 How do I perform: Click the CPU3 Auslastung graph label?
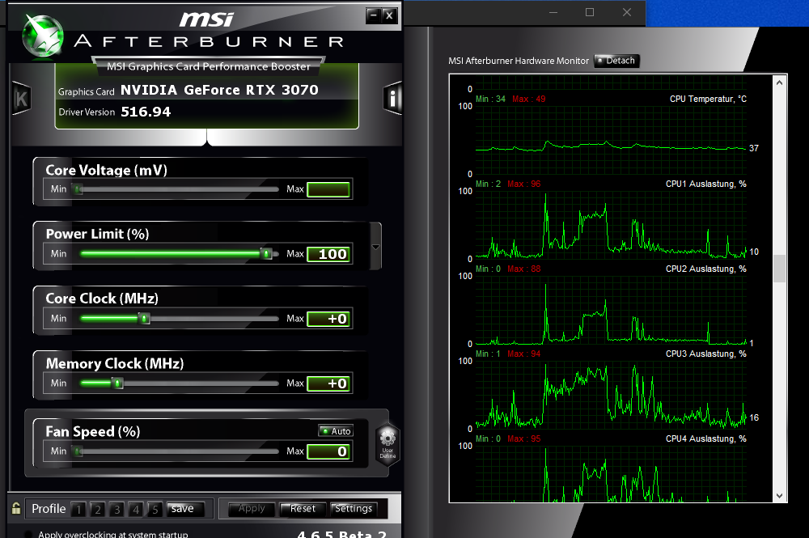[x=705, y=354]
